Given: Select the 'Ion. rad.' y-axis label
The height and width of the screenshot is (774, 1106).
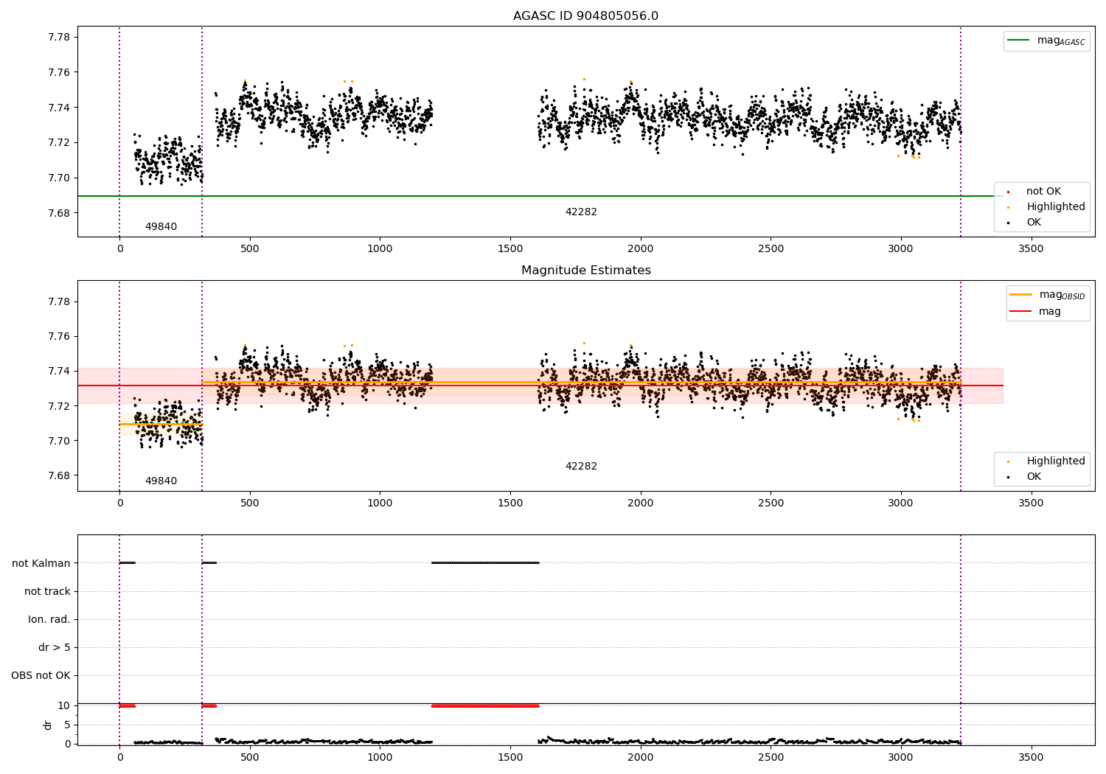Looking at the screenshot, I should [49, 619].
